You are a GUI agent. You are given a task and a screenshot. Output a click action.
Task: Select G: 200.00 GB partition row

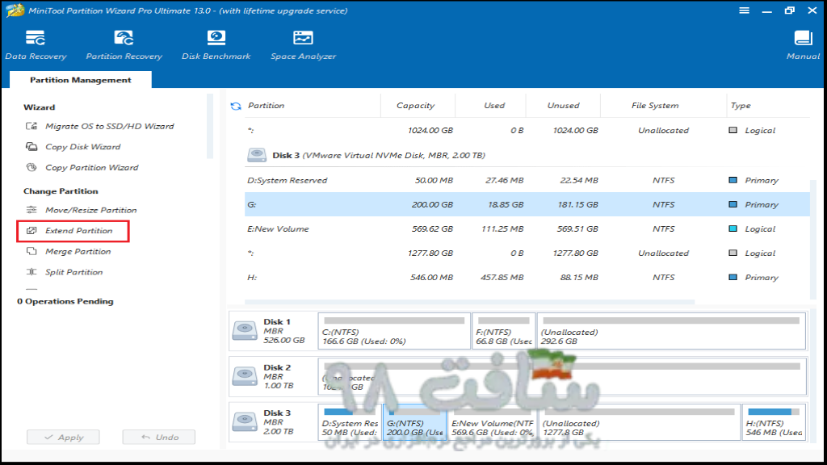pos(527,204)
